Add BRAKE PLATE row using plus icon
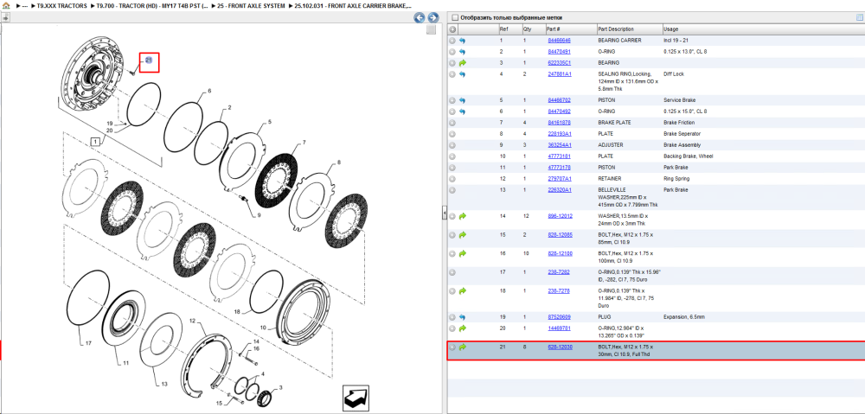 [x=452, y=123]
